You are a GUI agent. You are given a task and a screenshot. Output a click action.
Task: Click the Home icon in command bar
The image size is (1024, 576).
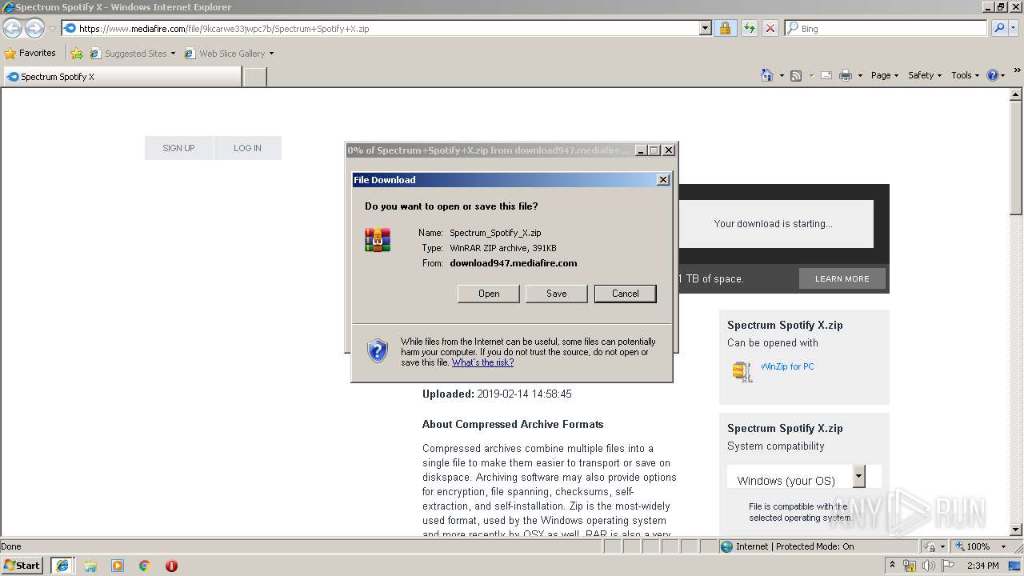click(x=766, y=75)
